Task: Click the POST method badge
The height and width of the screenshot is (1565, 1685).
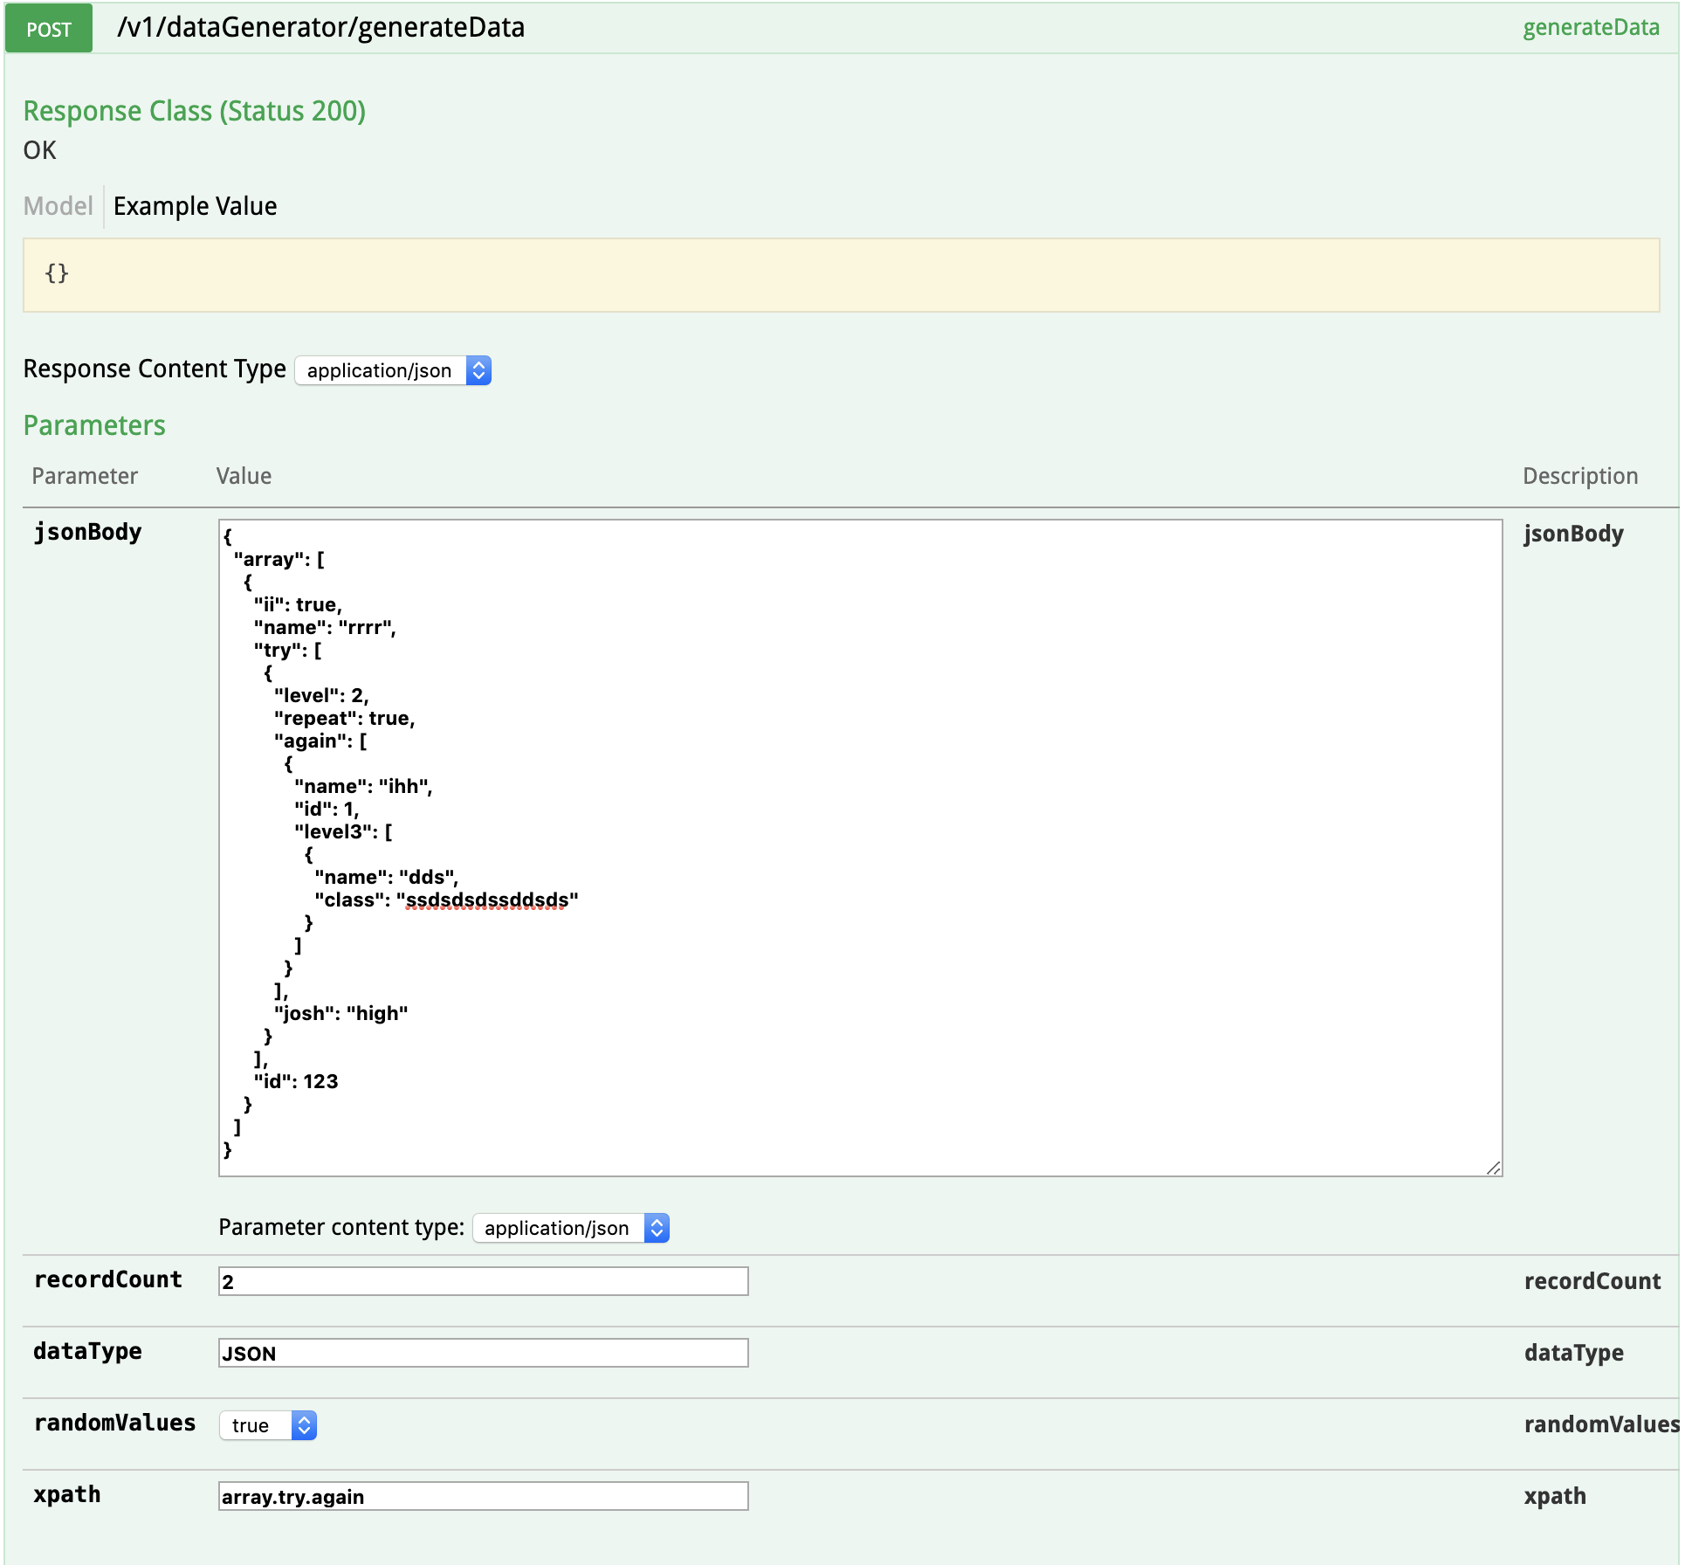Action: (49, 29)
